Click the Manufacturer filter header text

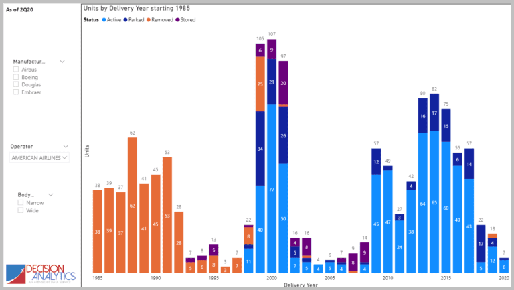point(29,62)
